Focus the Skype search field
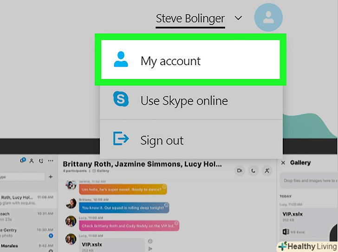Screen dimensions: 338x252 (x=22, y=177)
